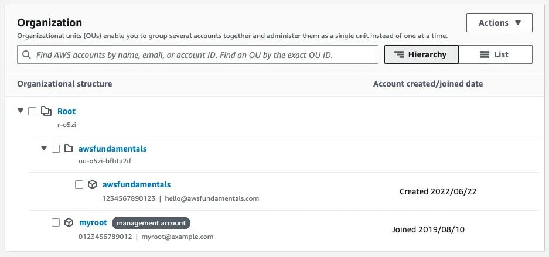The height and width of the screenshot is (257, 549).
Task: Click the List view icon
Action: click(485, 54)
